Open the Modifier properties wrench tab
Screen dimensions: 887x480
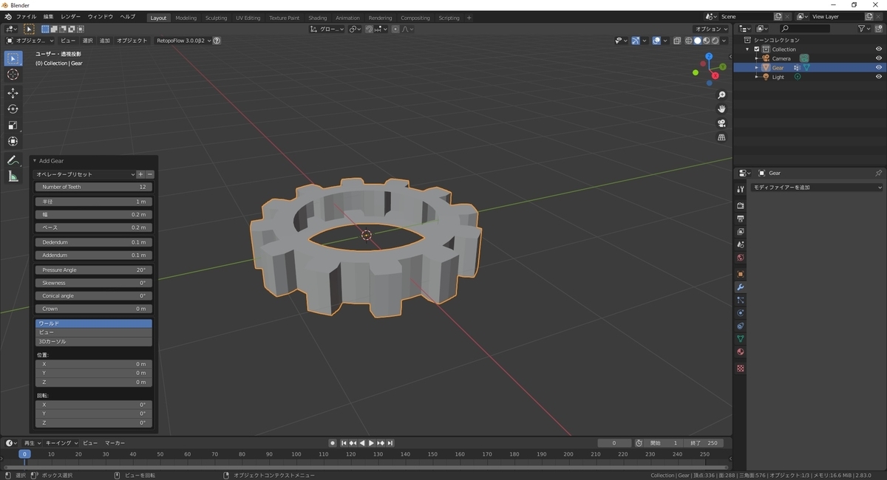(x=740, y=287)
